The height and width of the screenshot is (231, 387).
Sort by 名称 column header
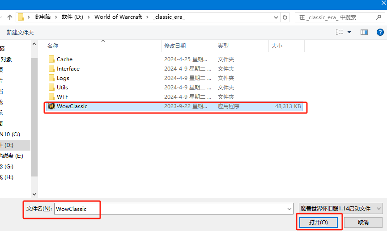(x=53, y=46)
